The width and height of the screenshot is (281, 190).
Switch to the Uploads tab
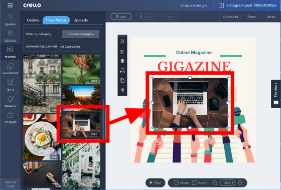coord(81,20)
